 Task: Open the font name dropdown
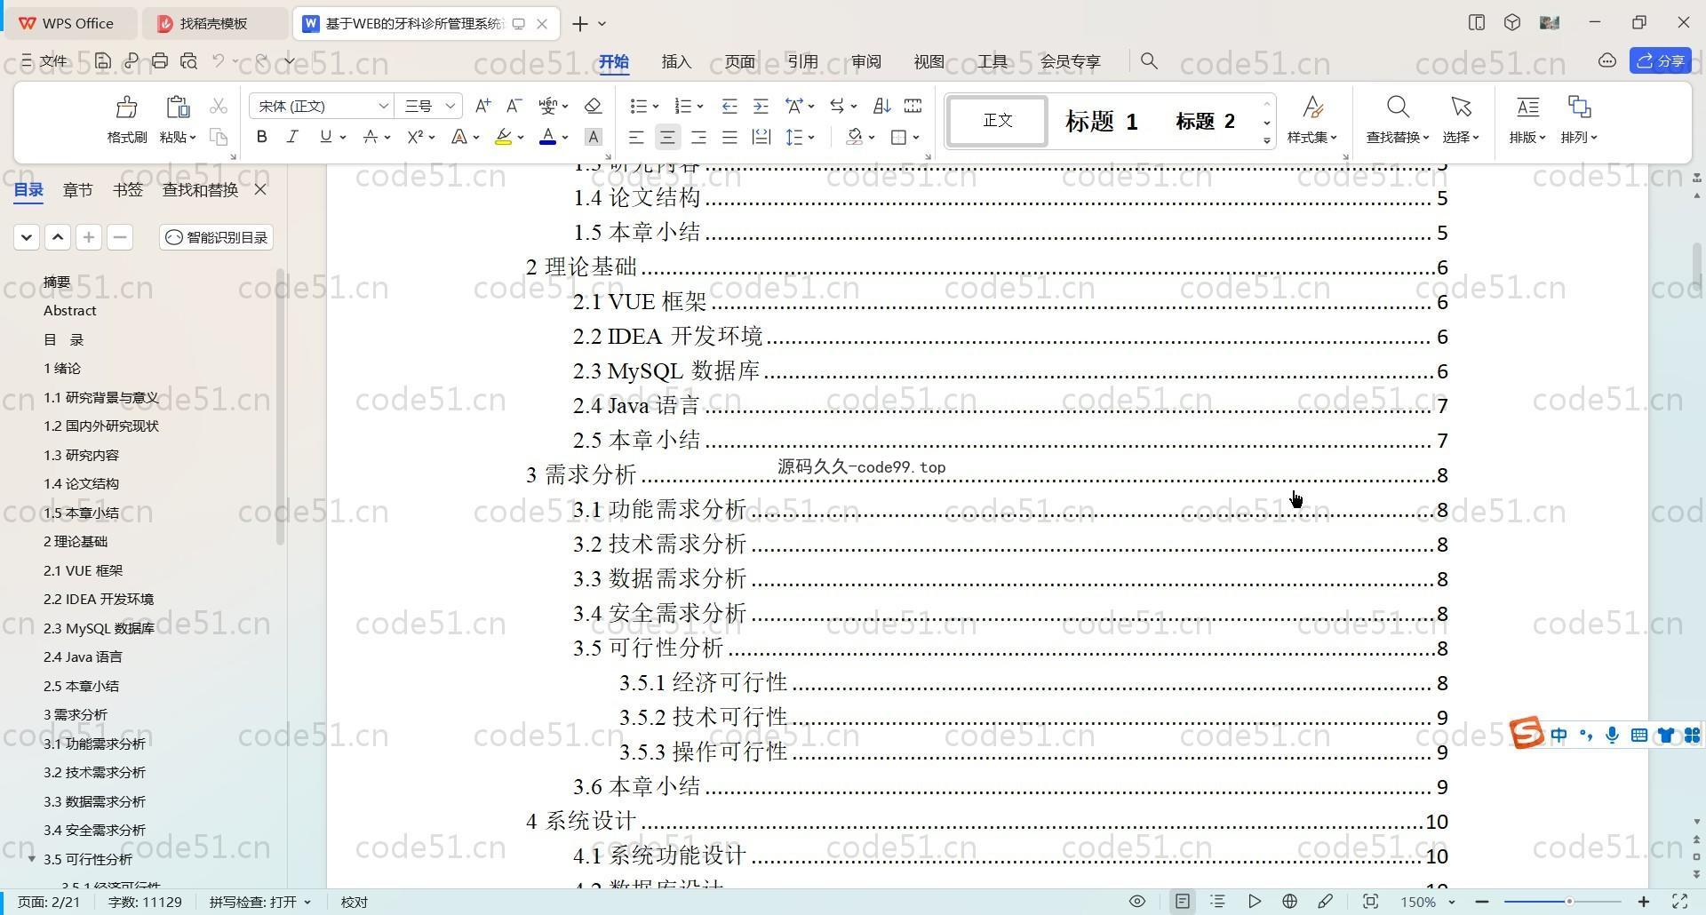tap(384, 106)
